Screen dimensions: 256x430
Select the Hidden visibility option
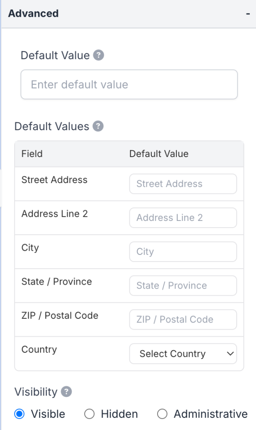89,414
